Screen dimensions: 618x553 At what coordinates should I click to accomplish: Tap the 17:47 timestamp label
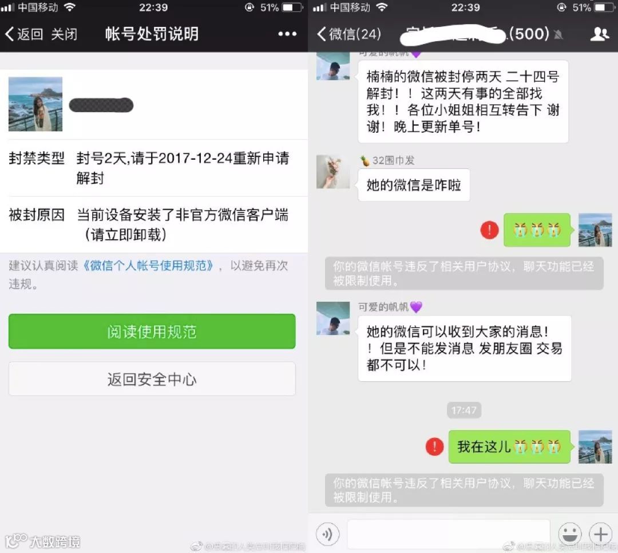pos(464,410)
